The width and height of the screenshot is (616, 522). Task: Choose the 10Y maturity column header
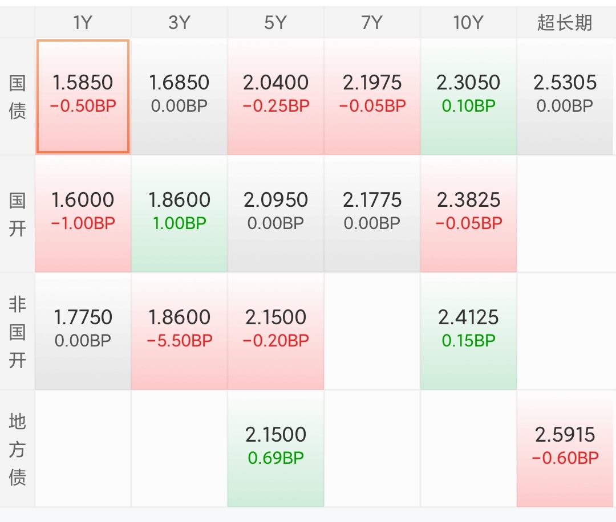click(x=468, y=23)
